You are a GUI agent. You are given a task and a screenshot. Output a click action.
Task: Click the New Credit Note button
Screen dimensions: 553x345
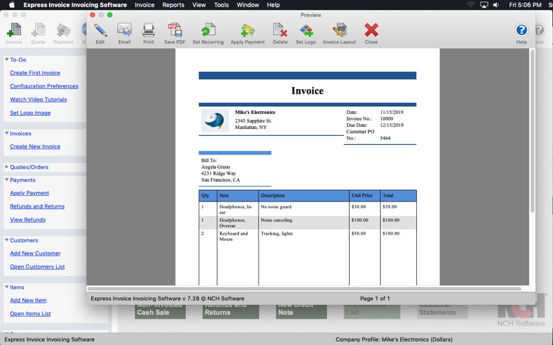[x=301, y=312]
